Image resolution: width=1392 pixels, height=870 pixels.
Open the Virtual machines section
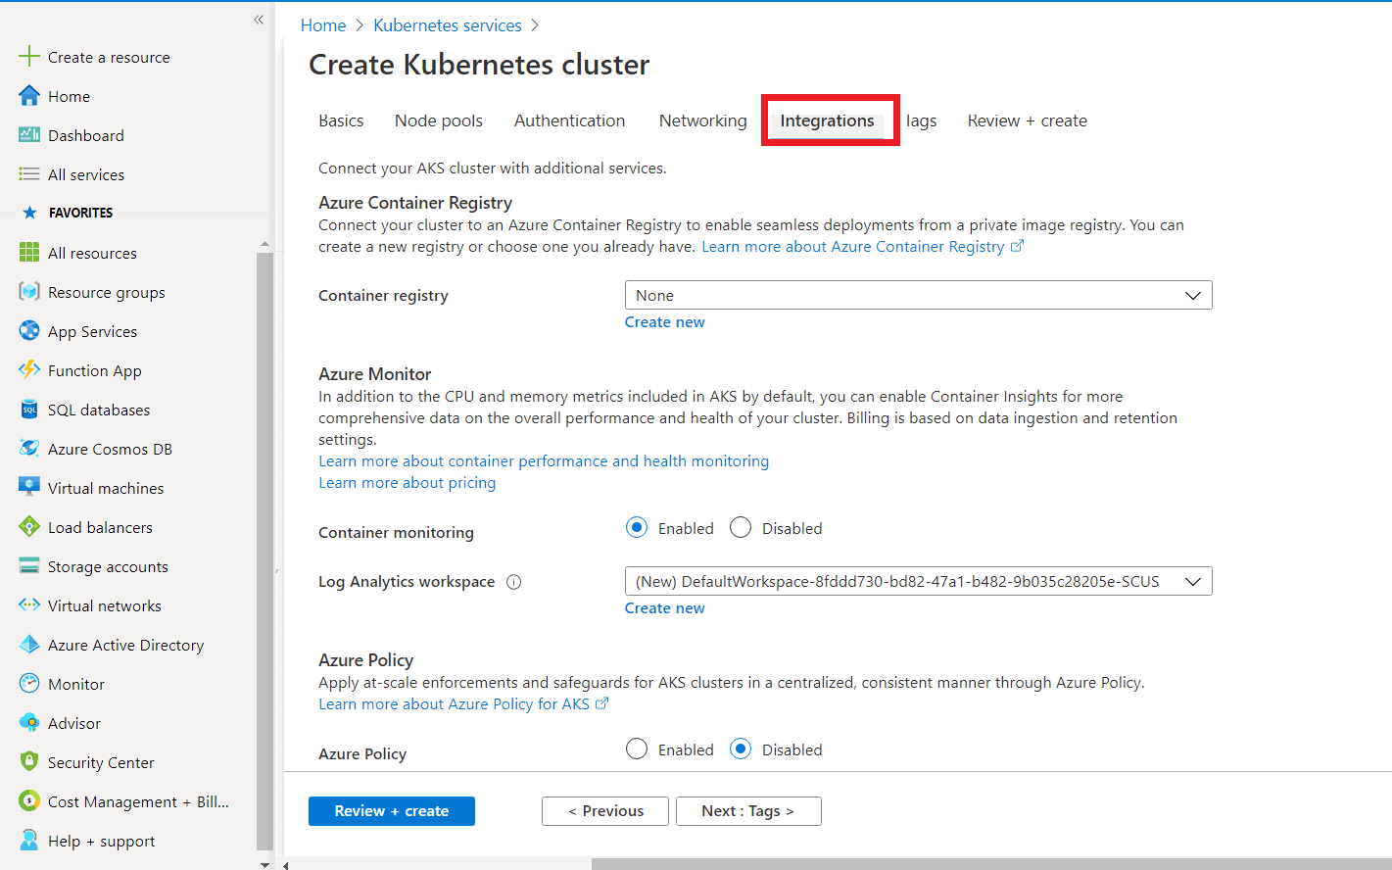coord(105,487)
